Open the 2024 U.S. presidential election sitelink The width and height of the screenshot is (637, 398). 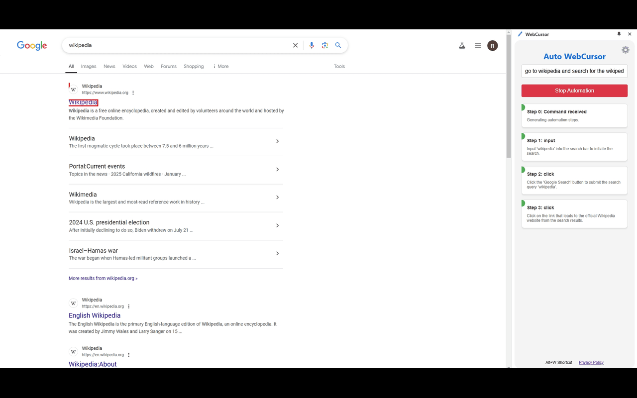click(109, 222)
